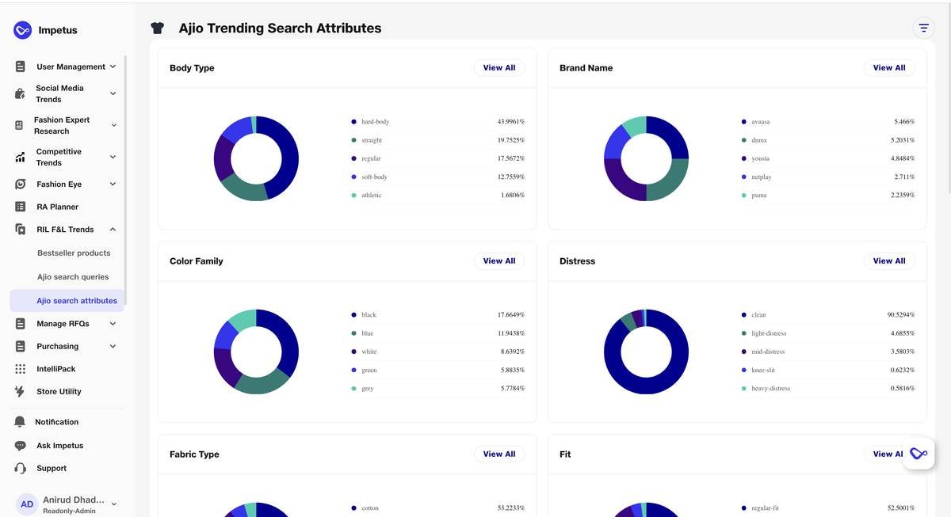The width and height of the screenshot is (951, 517).
Task: Click the t-shirt icon beside page title
Action: [x=157, y=28]
